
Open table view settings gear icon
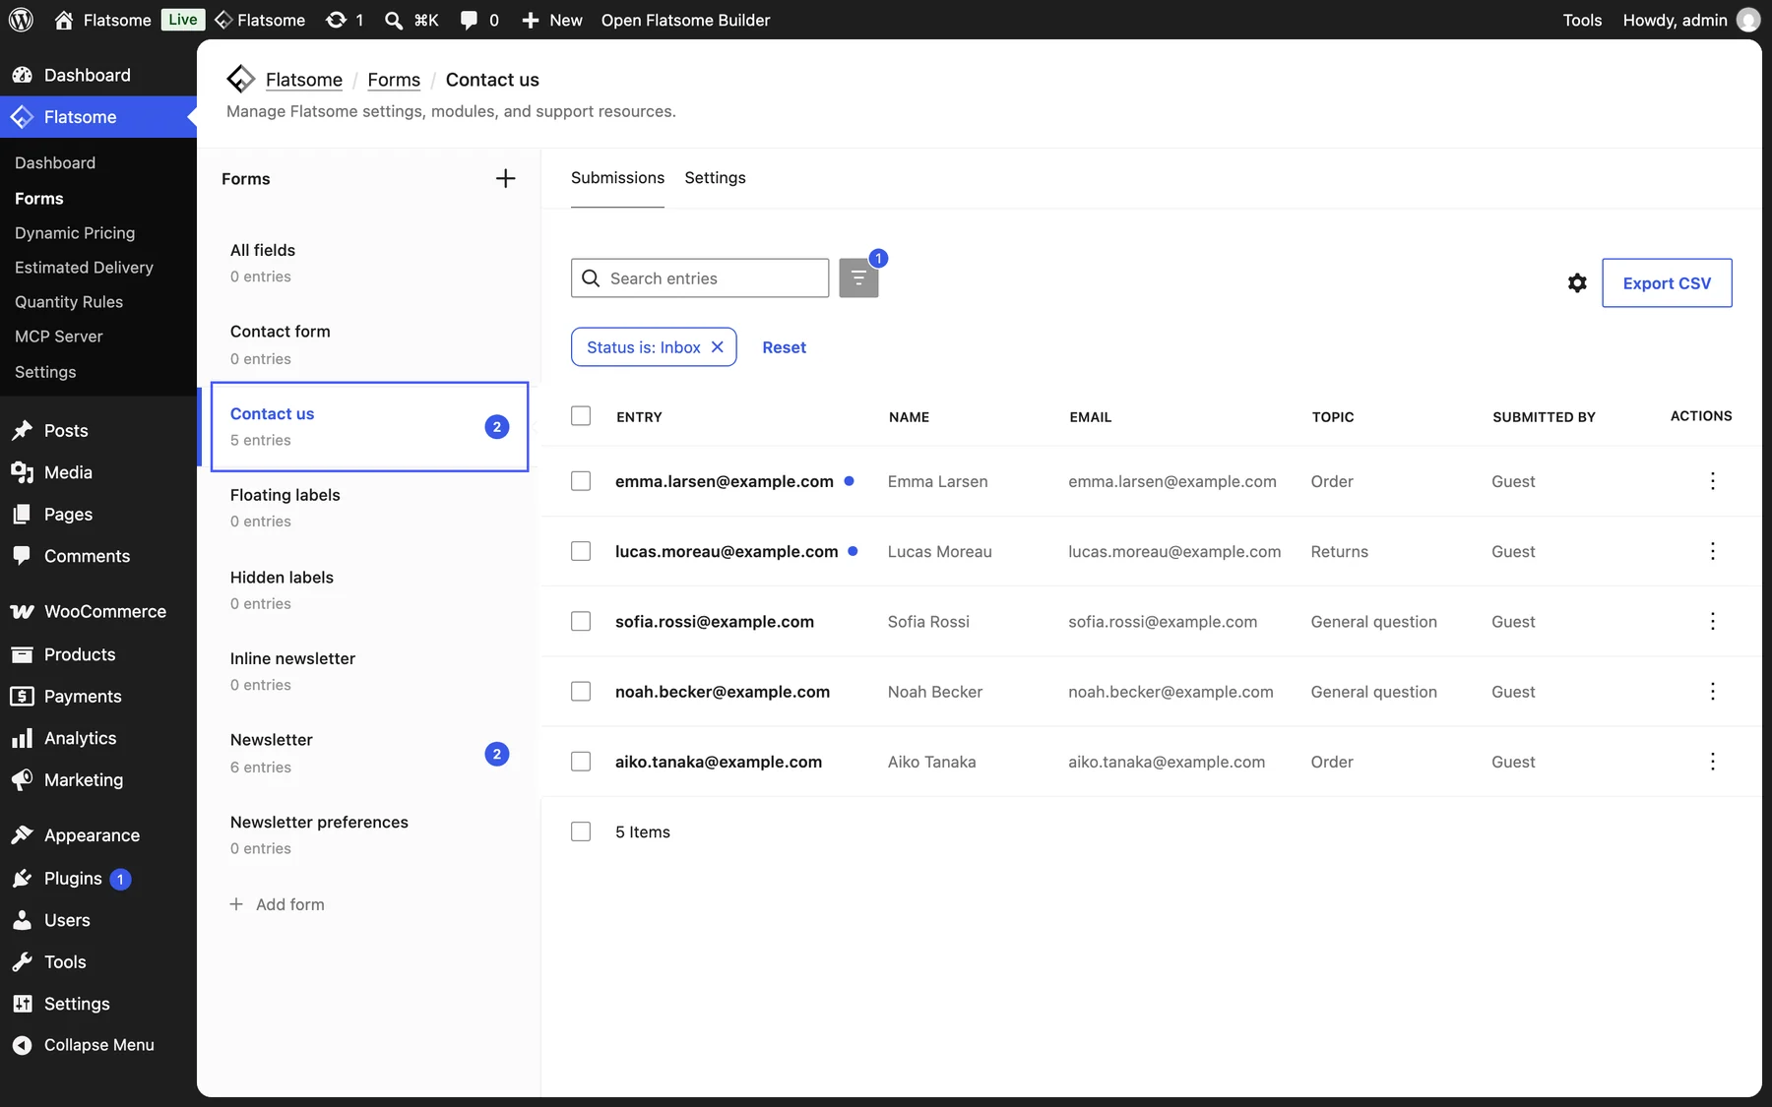click(1577, 283)
